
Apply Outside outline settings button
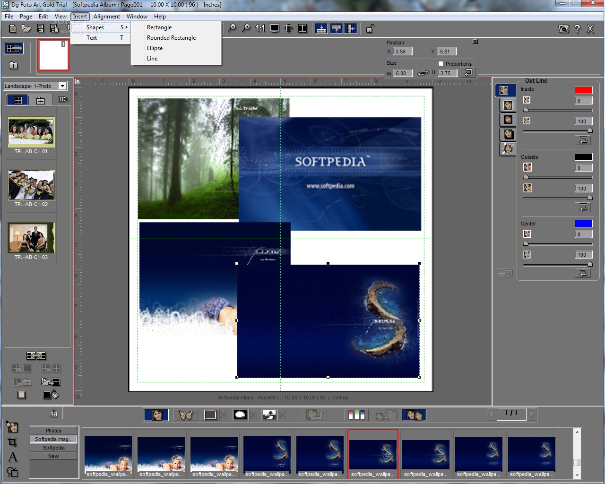583,207
